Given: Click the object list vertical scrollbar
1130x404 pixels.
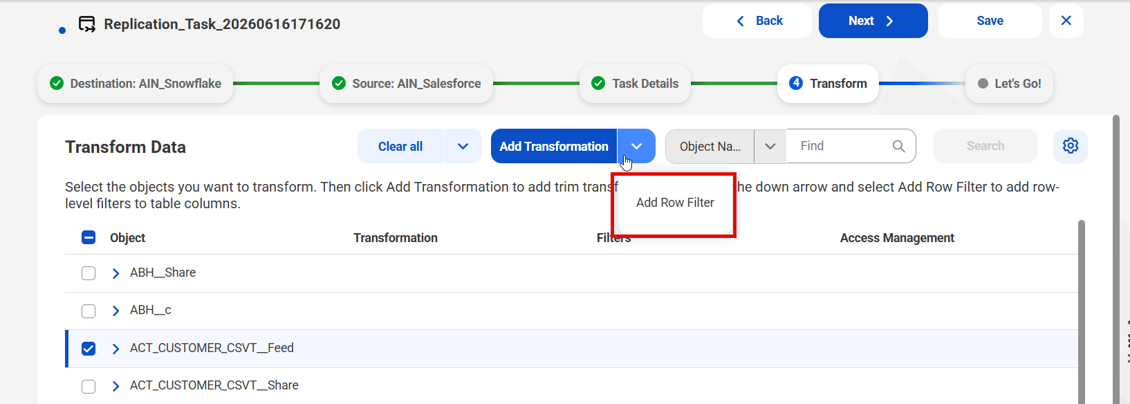Looking at the screenshot, I should coord(1082,311).
